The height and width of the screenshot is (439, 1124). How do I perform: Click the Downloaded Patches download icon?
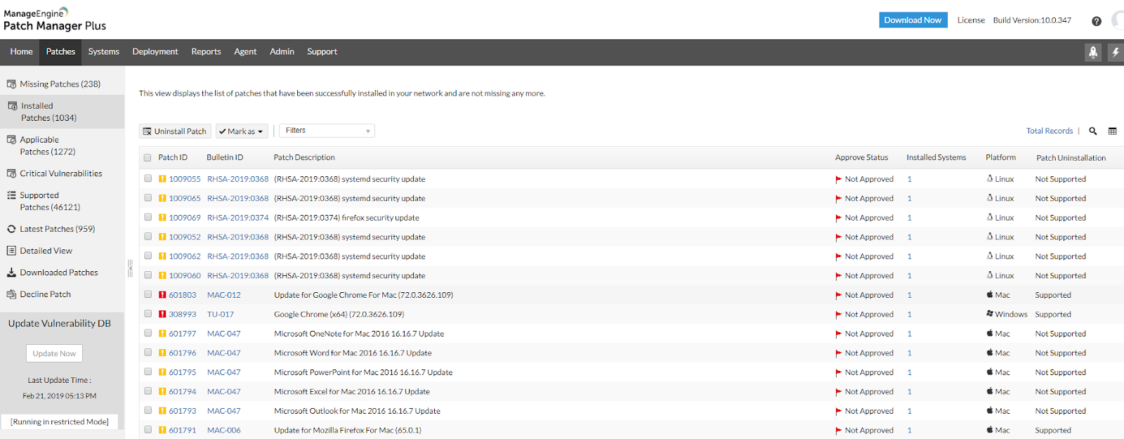[11, 273]
